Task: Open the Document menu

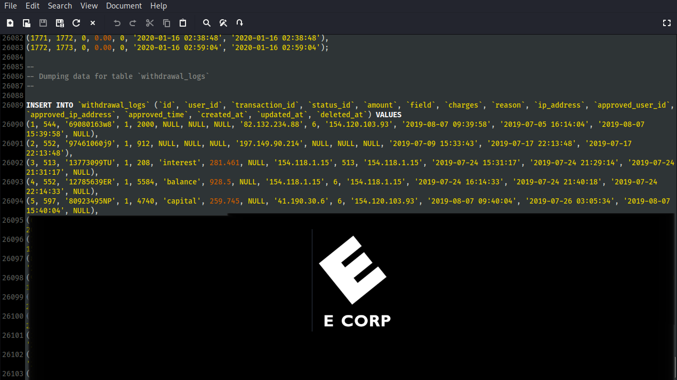Action: point(124,6)
